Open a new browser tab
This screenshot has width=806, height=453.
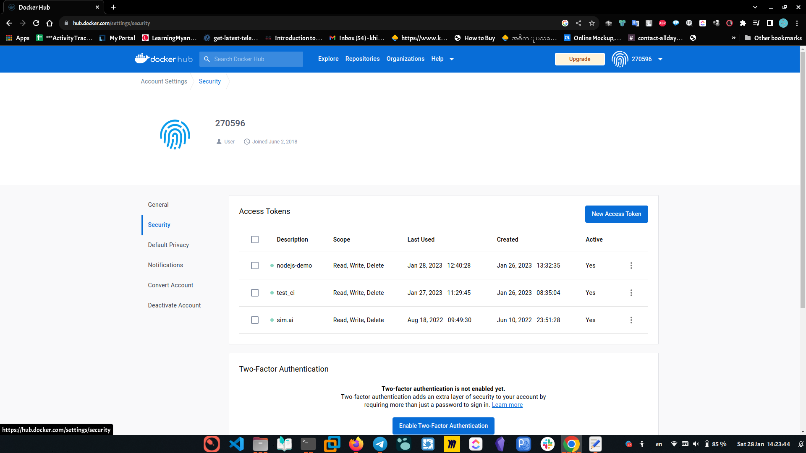tap(113, 7)
